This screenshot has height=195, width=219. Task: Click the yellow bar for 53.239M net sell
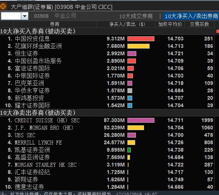point(136,128)
